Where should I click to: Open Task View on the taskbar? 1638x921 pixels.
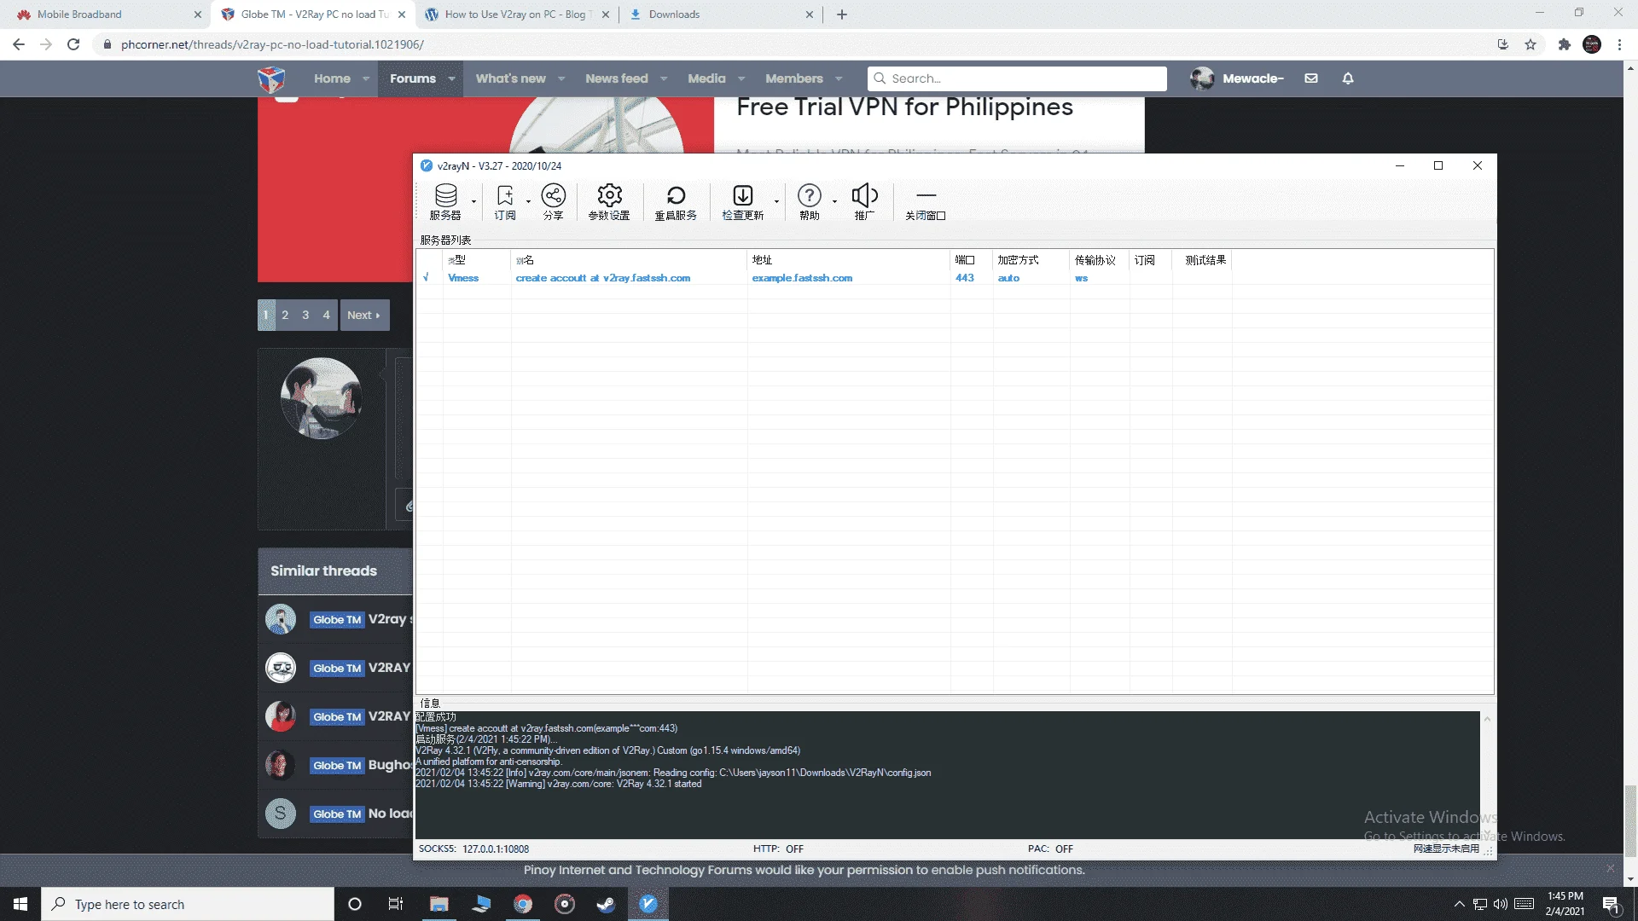point(395,904)
